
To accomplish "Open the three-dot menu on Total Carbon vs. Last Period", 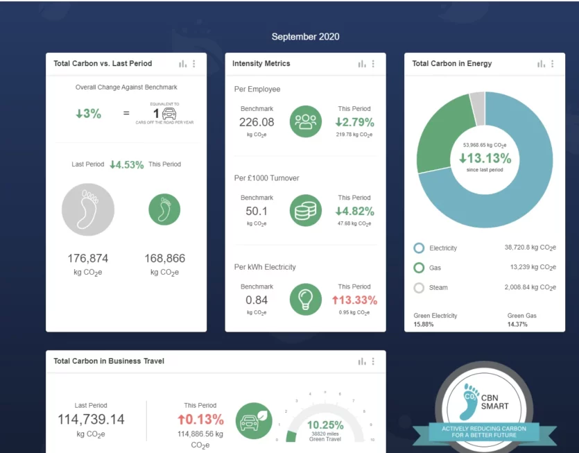I will coord(194,64).
